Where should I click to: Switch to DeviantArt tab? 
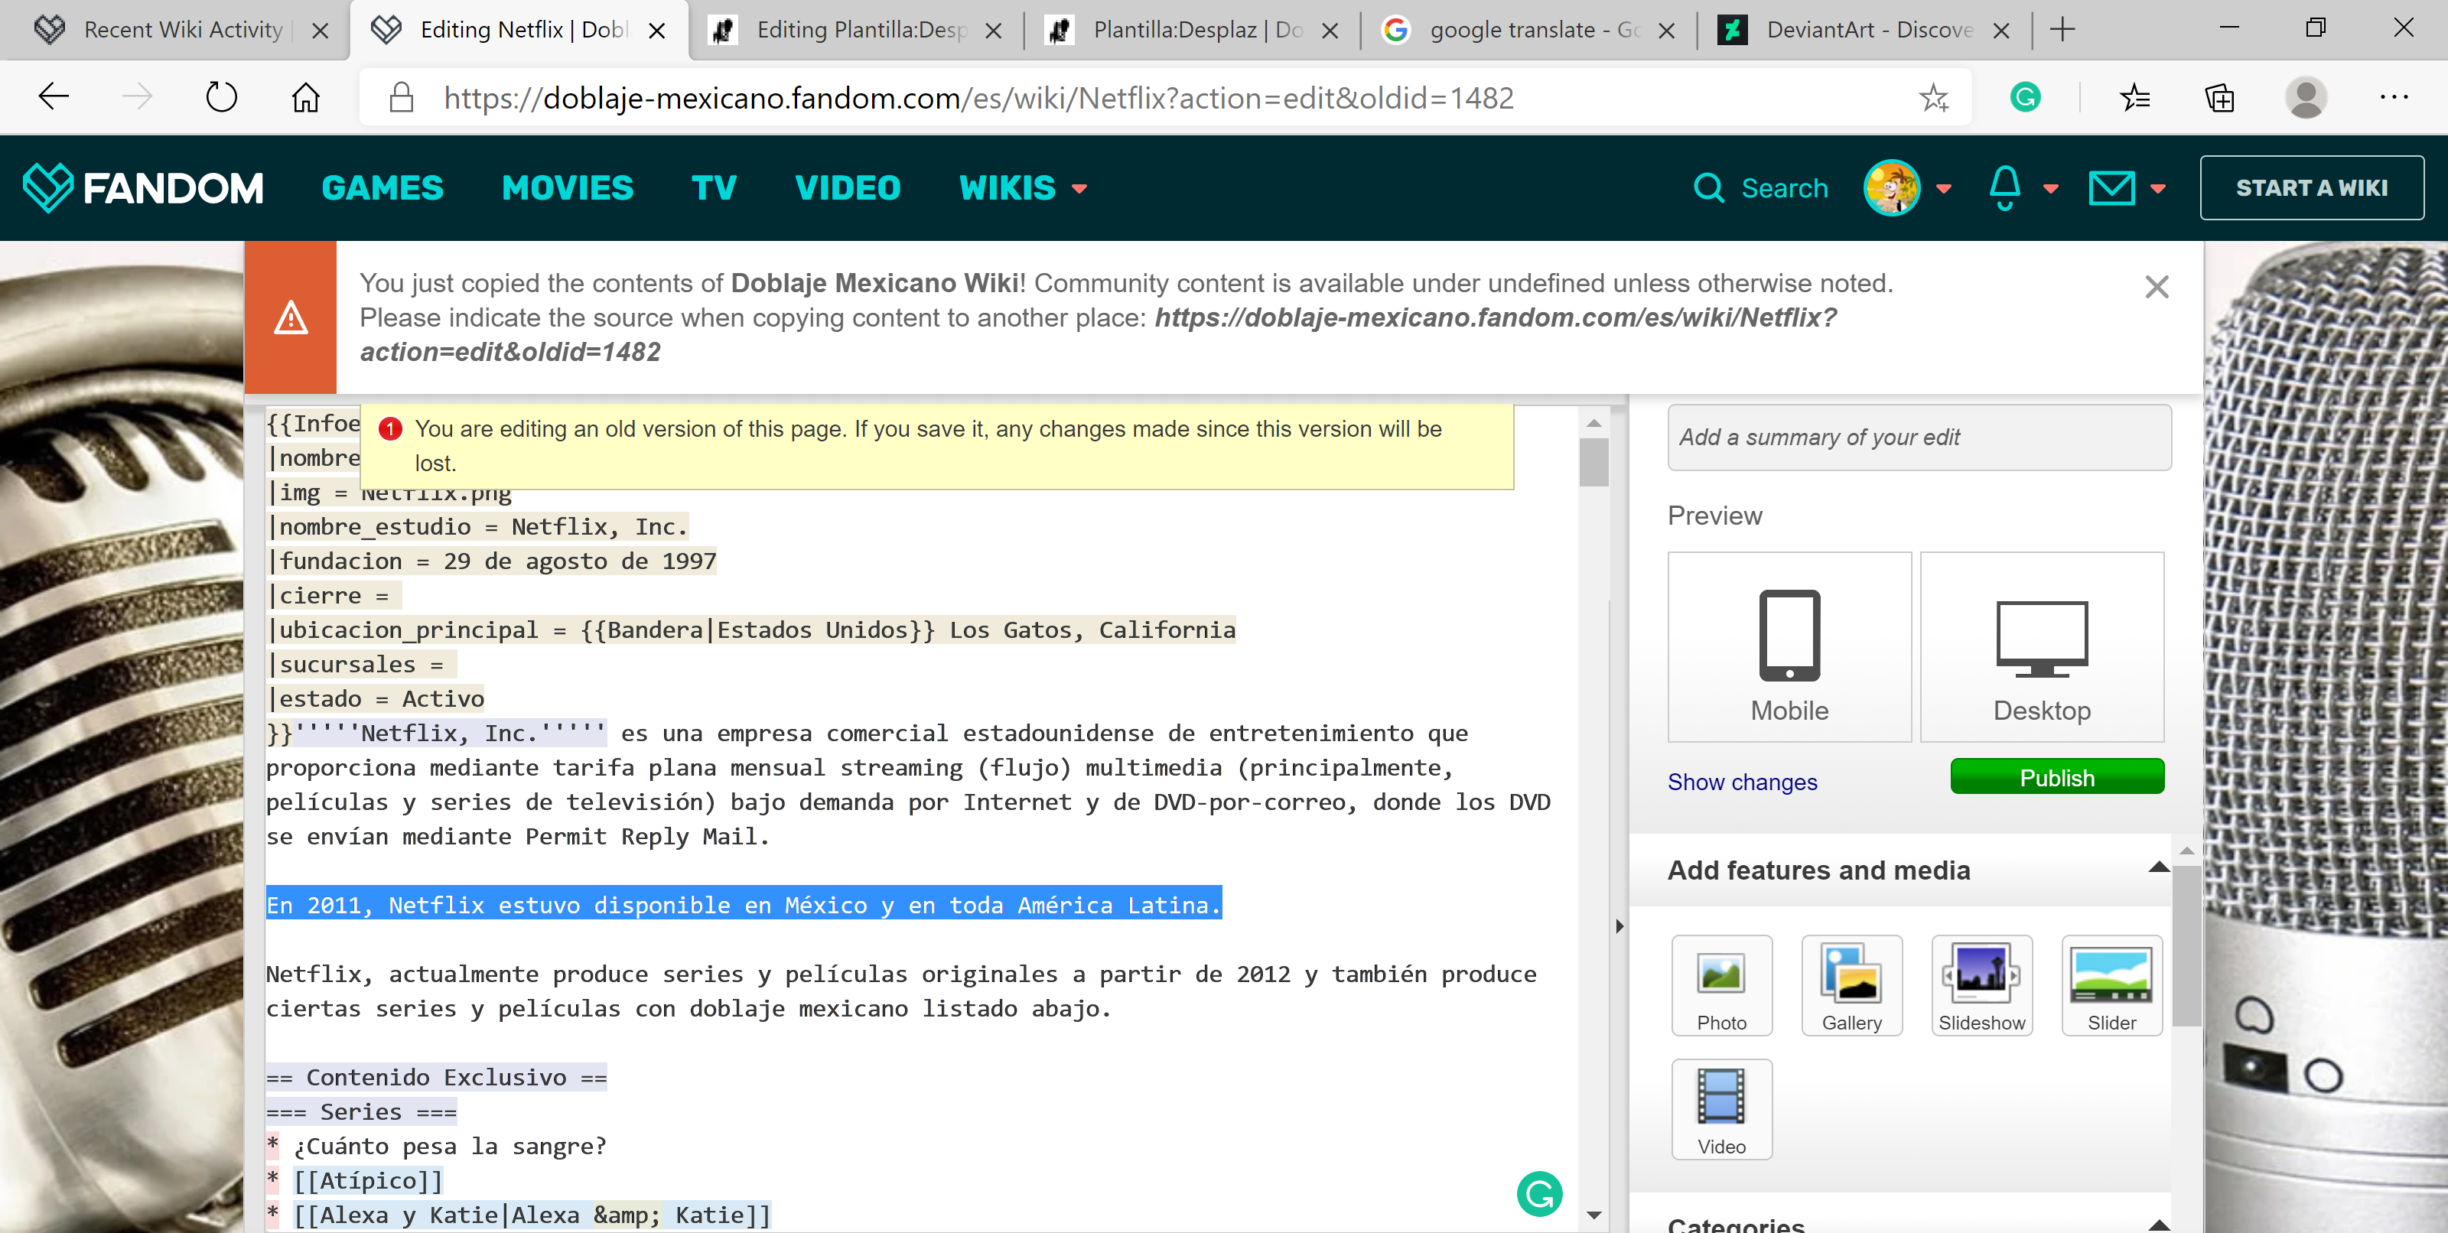[x=1863, y=29]
